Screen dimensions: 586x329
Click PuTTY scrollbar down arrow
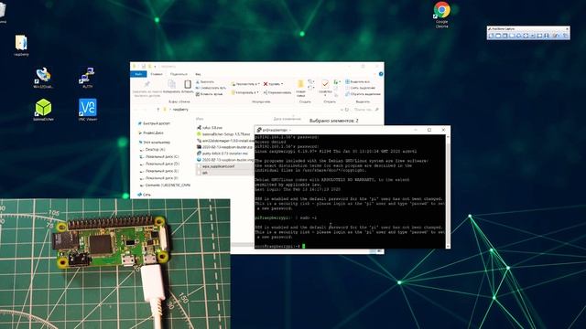tap(448, 246)
